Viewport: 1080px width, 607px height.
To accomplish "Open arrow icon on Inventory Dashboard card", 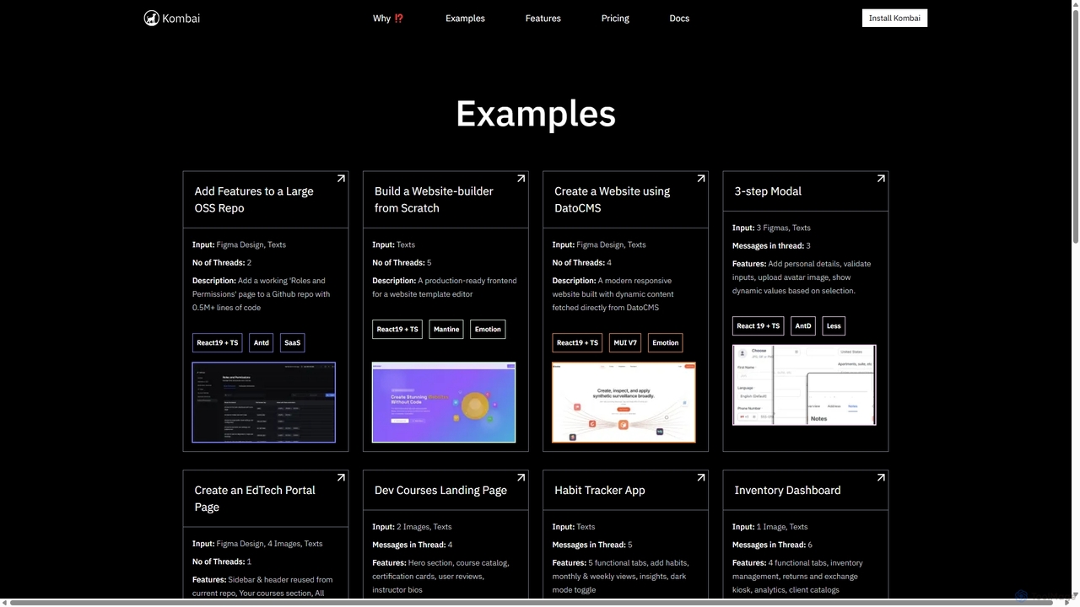I will [x=881, y=478].
